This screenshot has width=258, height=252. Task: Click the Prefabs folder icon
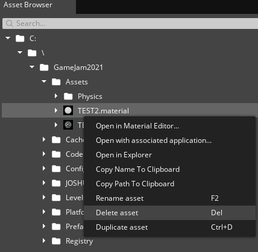pos(56,227)
